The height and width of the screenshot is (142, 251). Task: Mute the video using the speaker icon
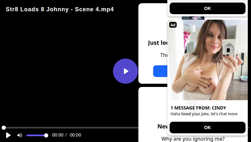click(20, 135)
